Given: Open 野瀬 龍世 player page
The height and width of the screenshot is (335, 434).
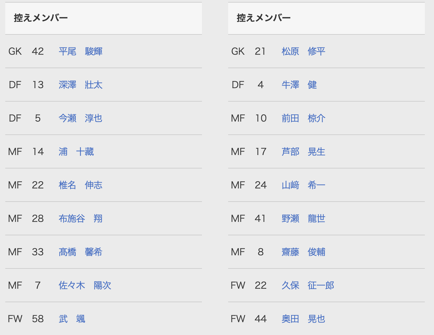Looking at the screenshot, I should point(304,219).
